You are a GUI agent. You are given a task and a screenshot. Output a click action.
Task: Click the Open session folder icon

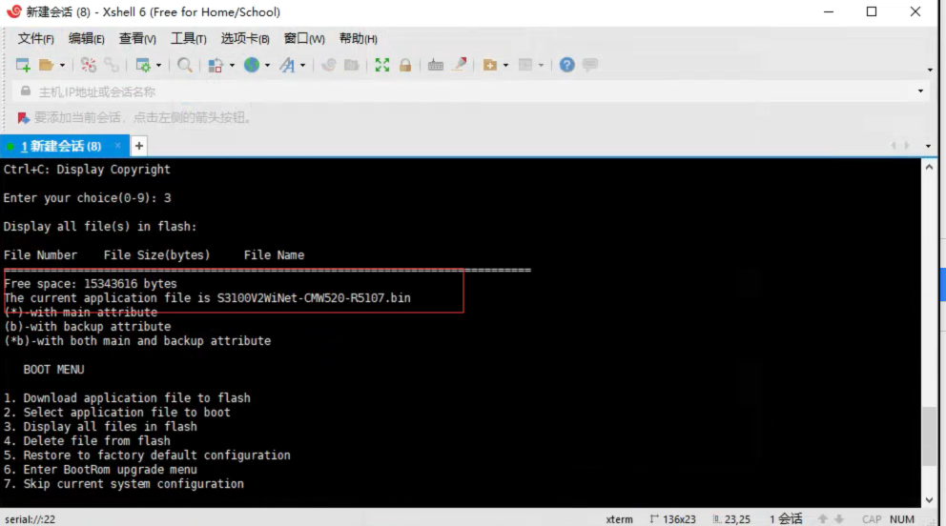(x=47, y=65)
